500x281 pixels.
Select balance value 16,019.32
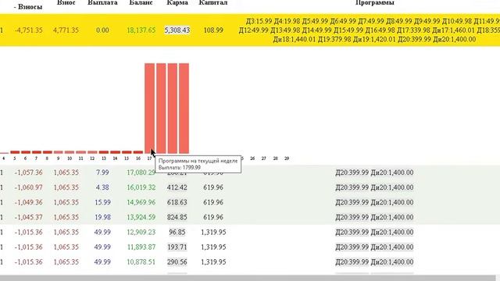tap(141, 187)
